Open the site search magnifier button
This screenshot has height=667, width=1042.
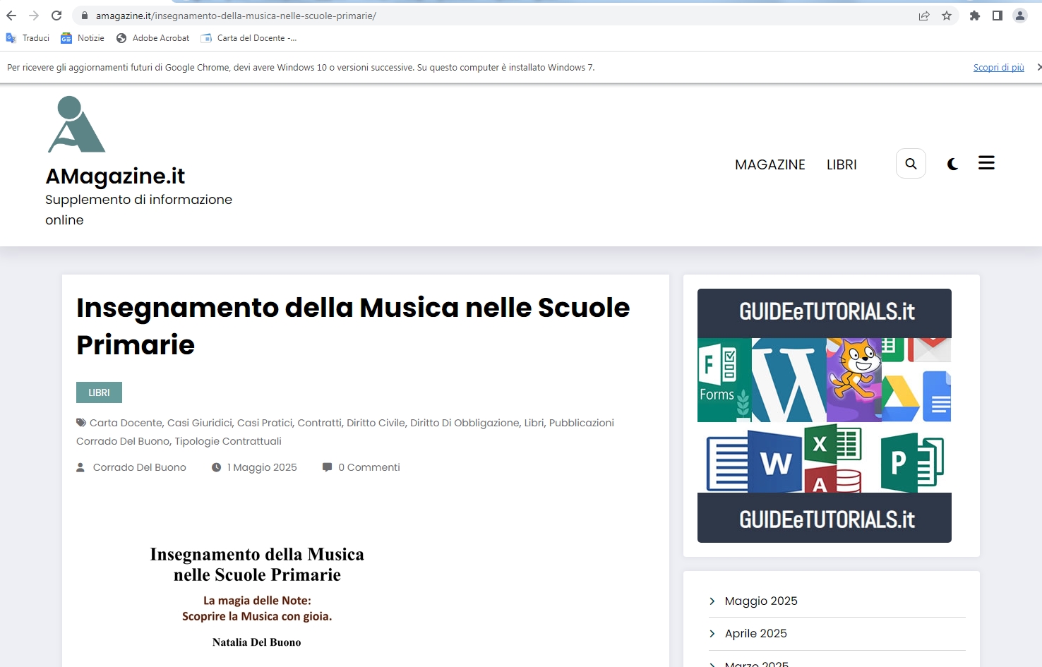(x=911, y=164)
